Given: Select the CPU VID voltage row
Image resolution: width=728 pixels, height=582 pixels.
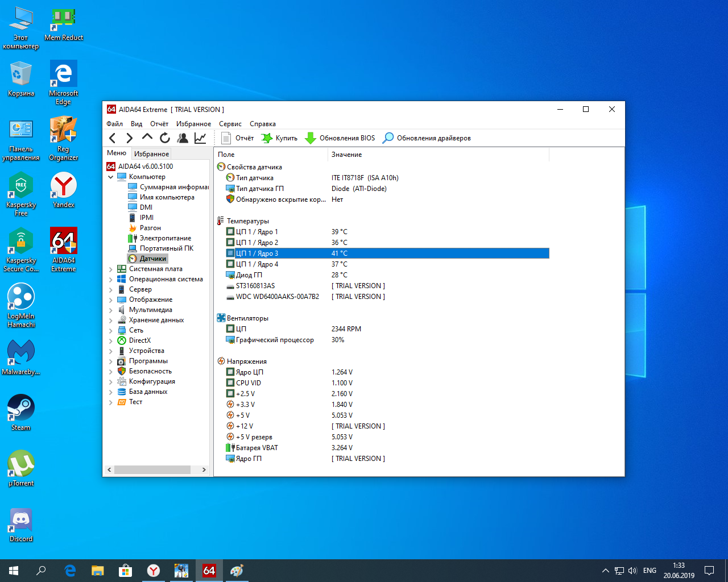Looking at the screenshot, I should pyautogui.click(x=387, y=383).
